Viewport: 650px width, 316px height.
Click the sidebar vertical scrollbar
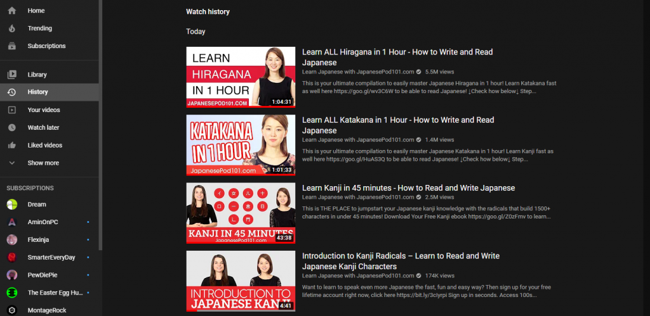point(100,125)
